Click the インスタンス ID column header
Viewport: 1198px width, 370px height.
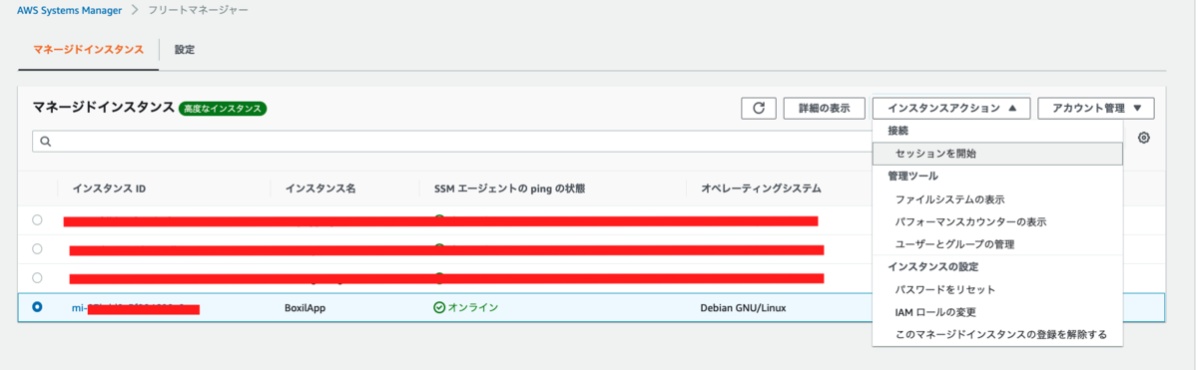[x=109, y=188]
